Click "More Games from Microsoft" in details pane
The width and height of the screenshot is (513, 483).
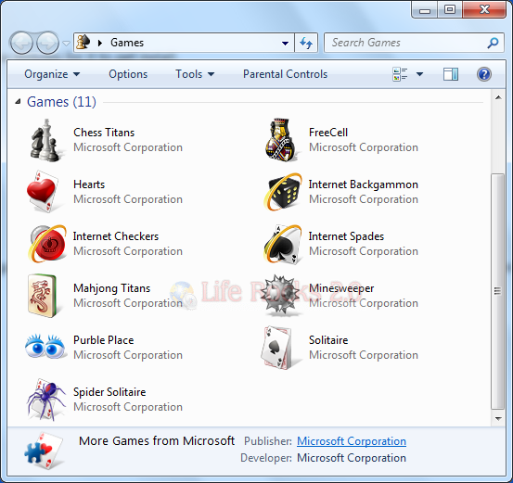(157, 441)
